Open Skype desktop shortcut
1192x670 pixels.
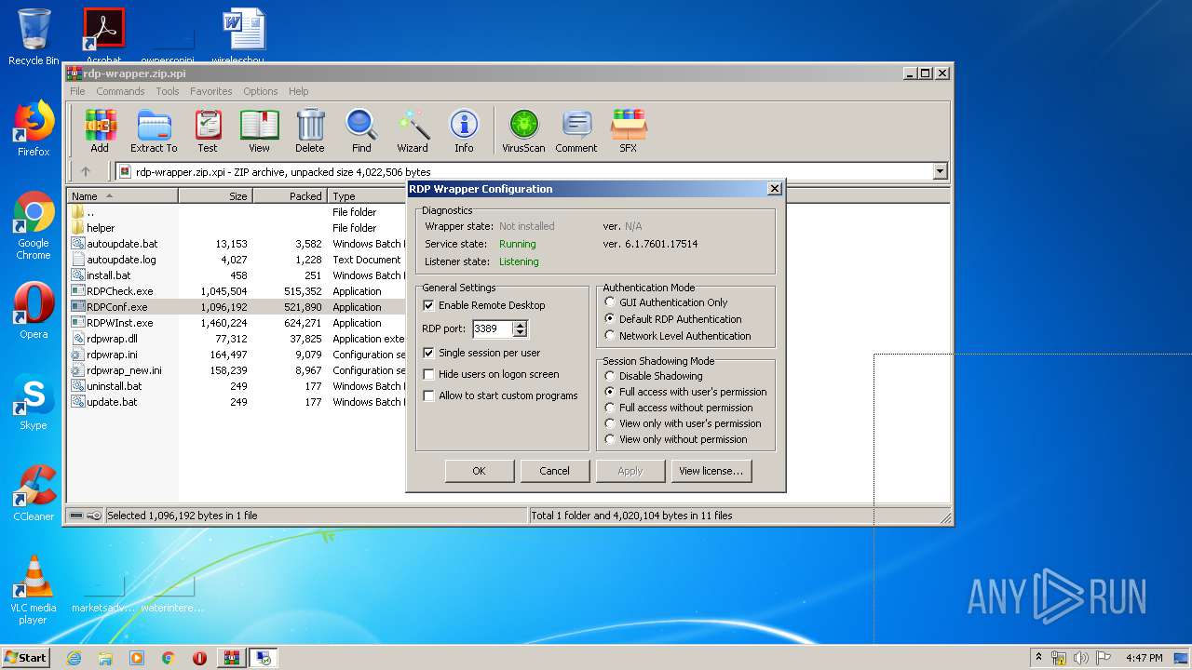point(34,402)
